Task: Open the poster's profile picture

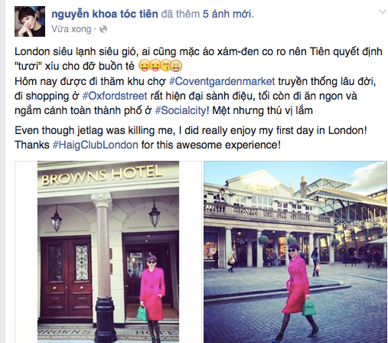Action: point(30,21)
